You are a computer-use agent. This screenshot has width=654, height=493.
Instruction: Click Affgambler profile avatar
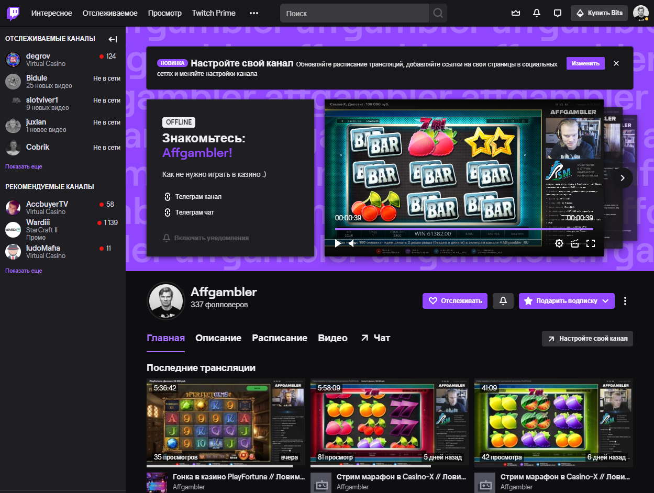[x=166, y=301]
